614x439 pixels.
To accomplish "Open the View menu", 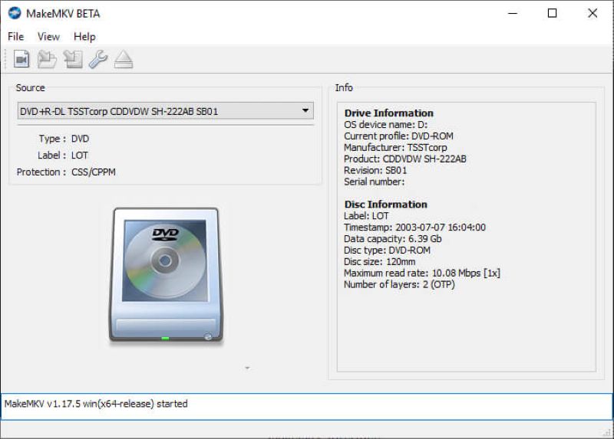I will click(48, 36).
